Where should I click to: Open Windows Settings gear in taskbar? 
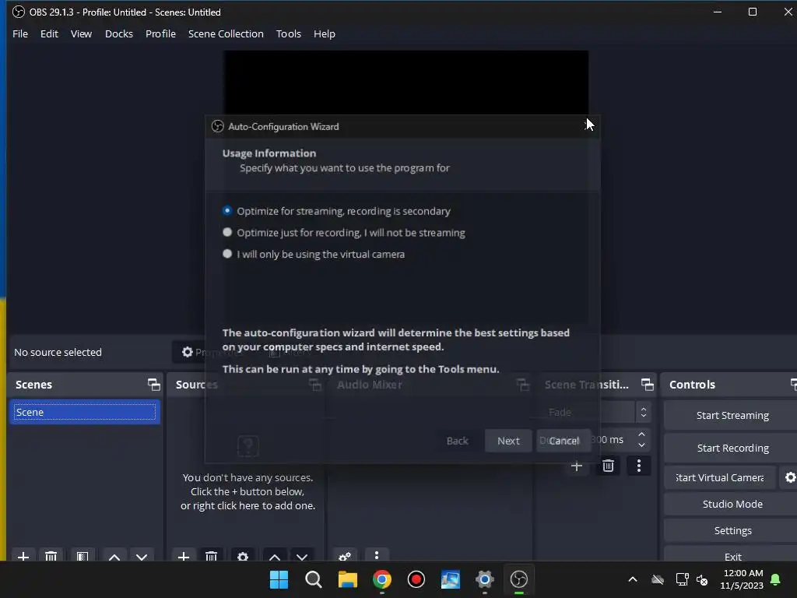[484, 579]
